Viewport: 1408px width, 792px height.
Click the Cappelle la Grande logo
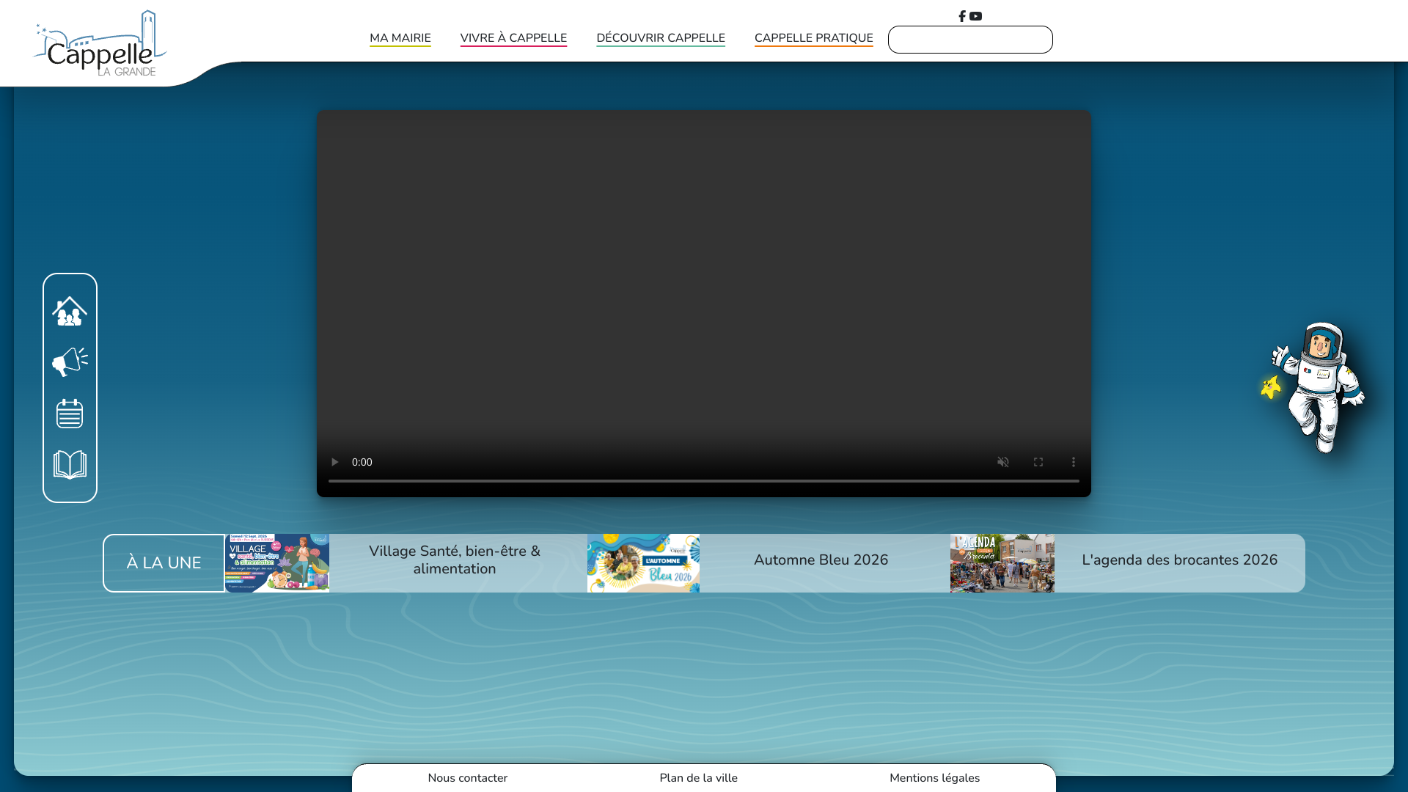pyautogui.click(x=100, y=43)
